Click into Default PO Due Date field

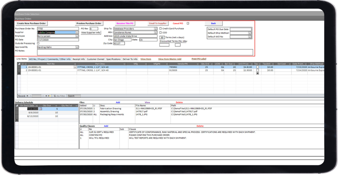(x=241, y=29)
